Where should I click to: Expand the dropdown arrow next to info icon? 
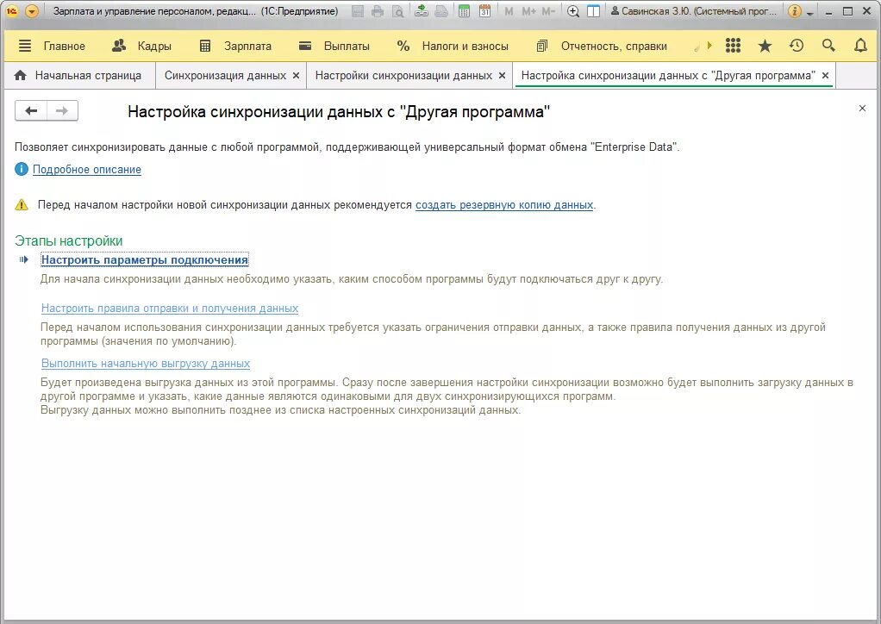coord(809,12)
